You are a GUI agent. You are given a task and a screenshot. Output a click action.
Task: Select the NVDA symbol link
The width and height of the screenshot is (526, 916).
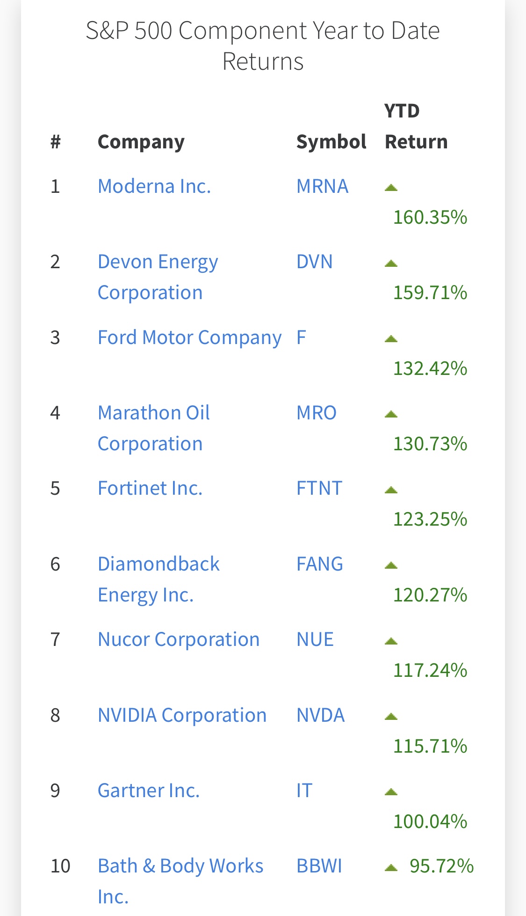(320, 715)
